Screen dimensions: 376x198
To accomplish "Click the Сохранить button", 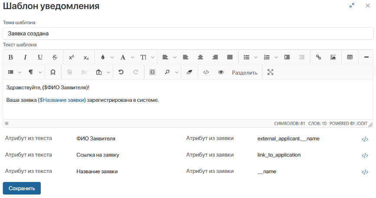I will (22, 188).
